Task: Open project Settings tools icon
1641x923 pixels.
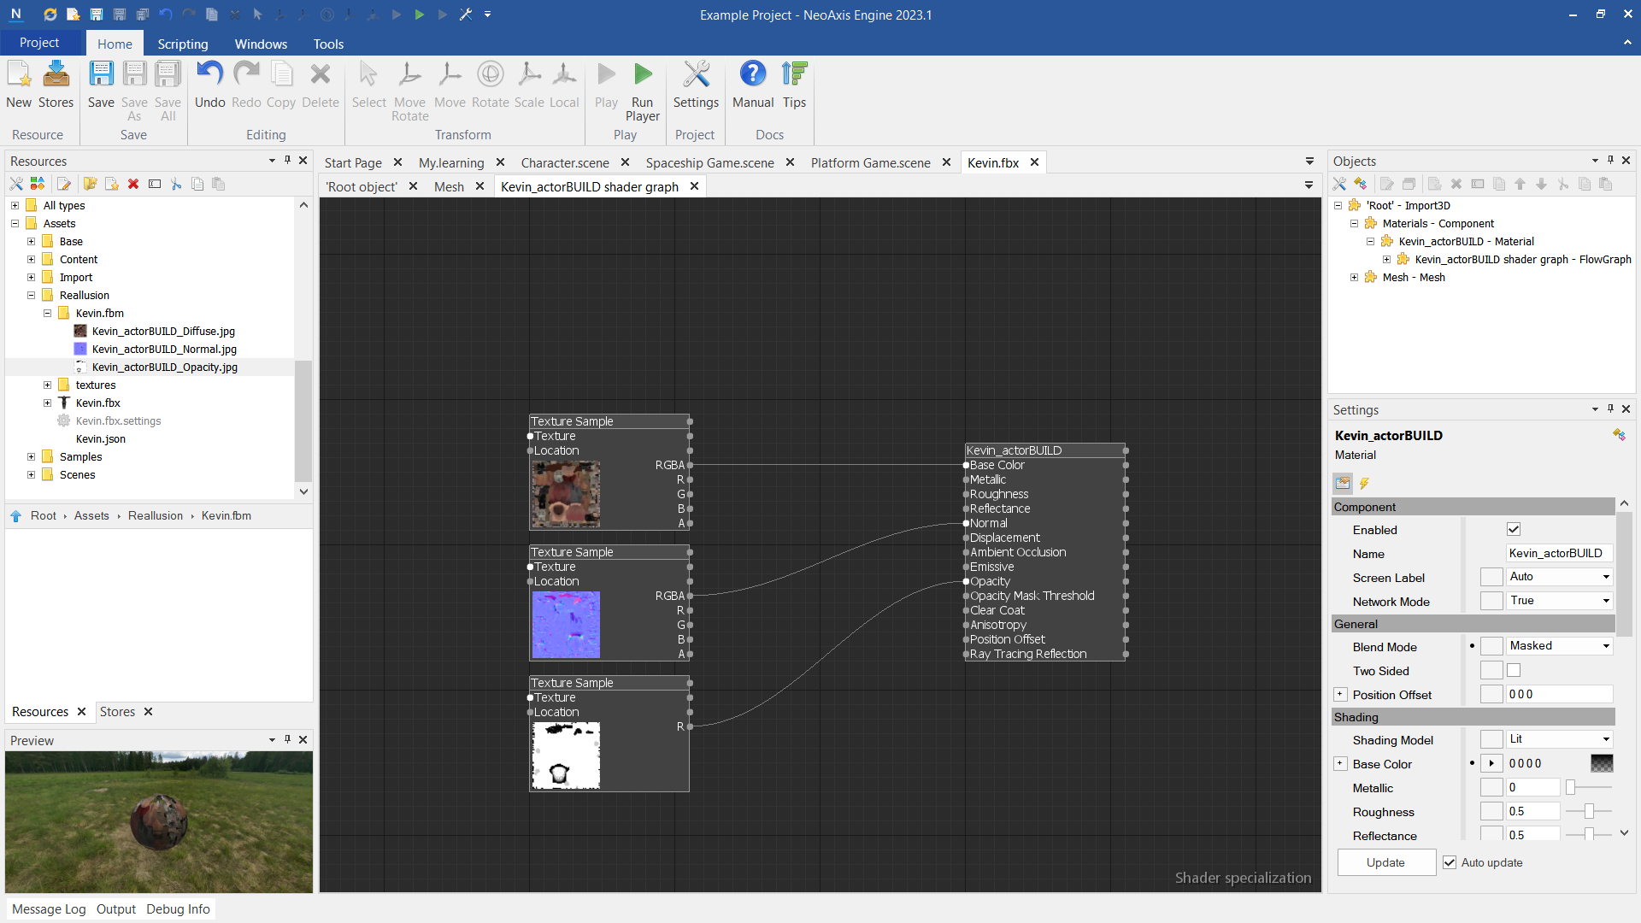Action: (696, 75)
